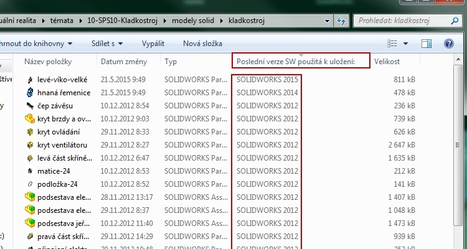
Task: Select the kryt ovládání file icon
Action: click(30, 132)
